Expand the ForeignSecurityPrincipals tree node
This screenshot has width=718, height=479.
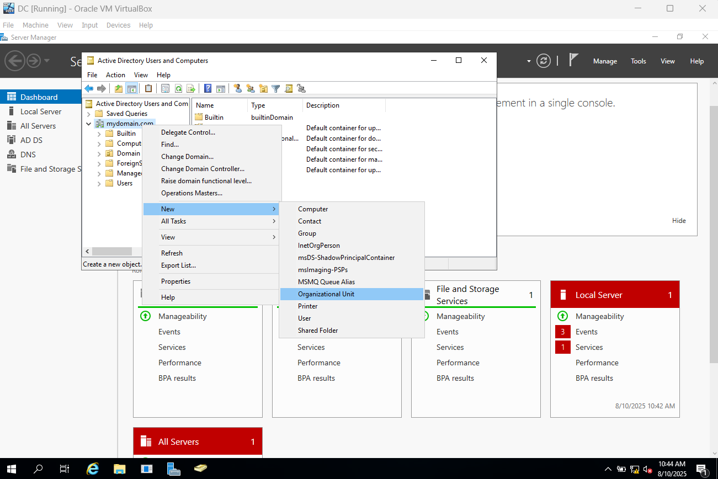pos(99,163)
